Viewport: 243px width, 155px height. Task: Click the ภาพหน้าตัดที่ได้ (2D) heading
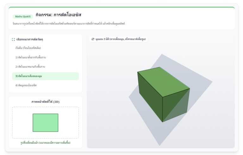pyautogui.click(x=46, y=102)
